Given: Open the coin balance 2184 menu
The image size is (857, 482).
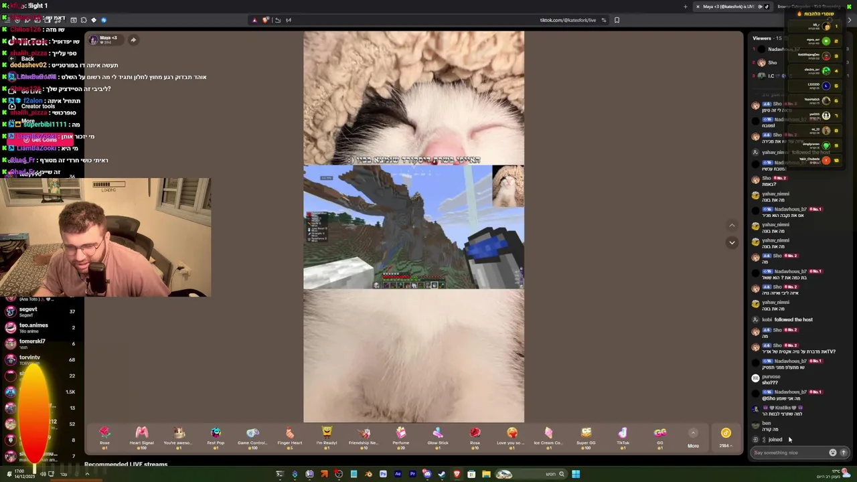Looking at the screenshot, I should [726, 438].
